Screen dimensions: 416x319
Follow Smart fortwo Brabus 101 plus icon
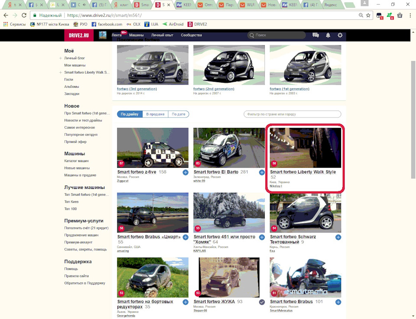click(338, 302)
